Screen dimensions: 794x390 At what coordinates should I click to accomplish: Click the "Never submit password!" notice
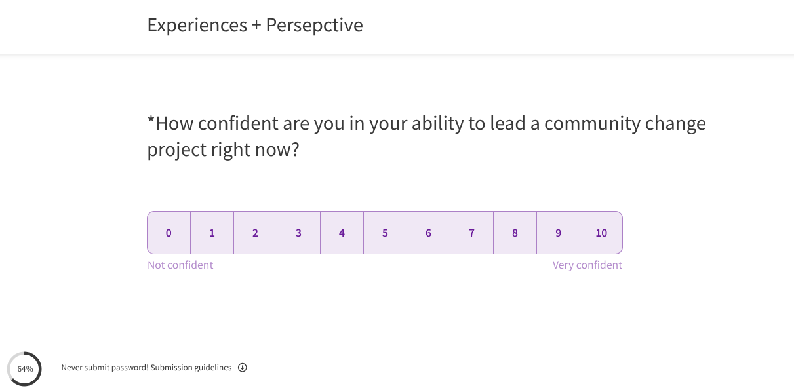104,368
